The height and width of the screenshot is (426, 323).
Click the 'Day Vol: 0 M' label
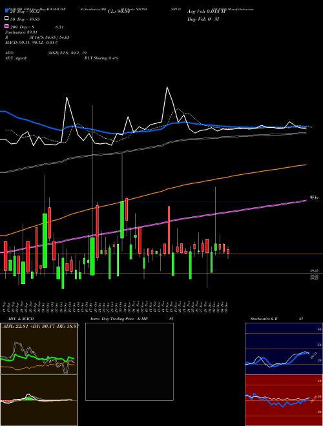click(203, 19)
